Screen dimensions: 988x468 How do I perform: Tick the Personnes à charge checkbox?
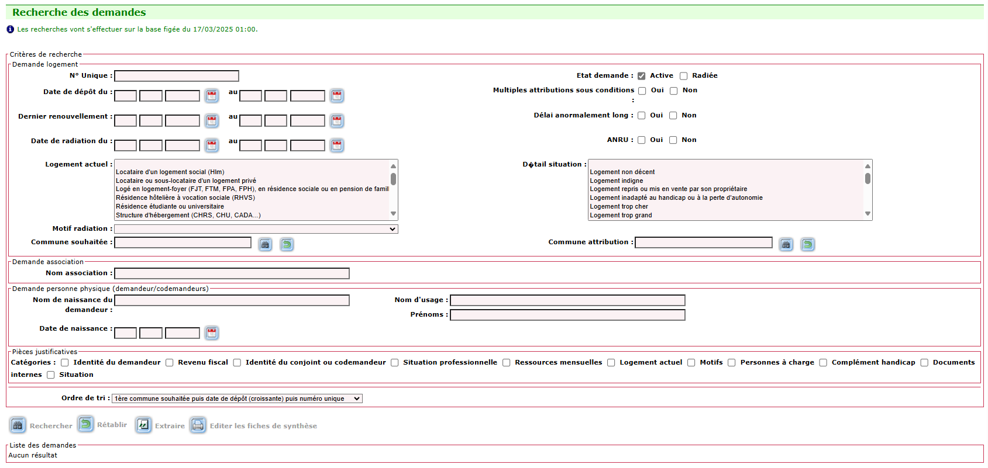click(732, 363)
